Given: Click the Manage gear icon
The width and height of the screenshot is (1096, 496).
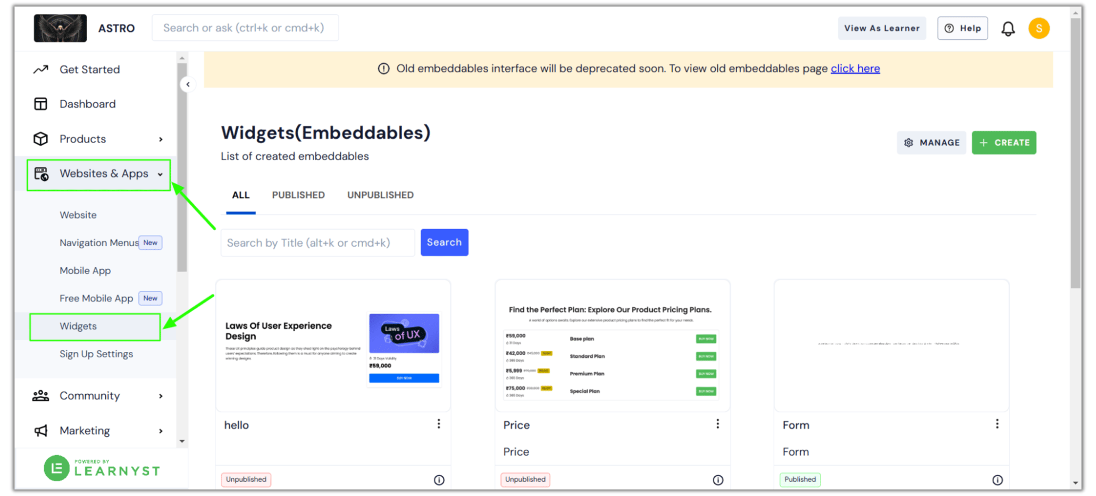Looking at the screenshot, I should pos(908,142).
